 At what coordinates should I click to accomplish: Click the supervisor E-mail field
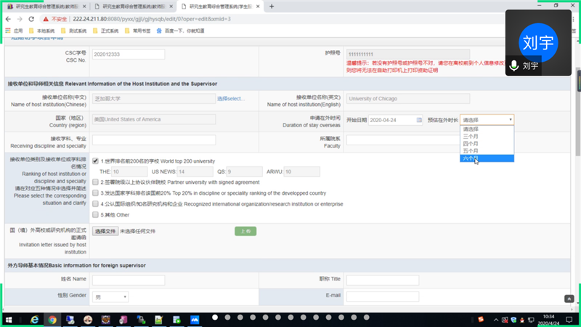[x=383, y=296]
